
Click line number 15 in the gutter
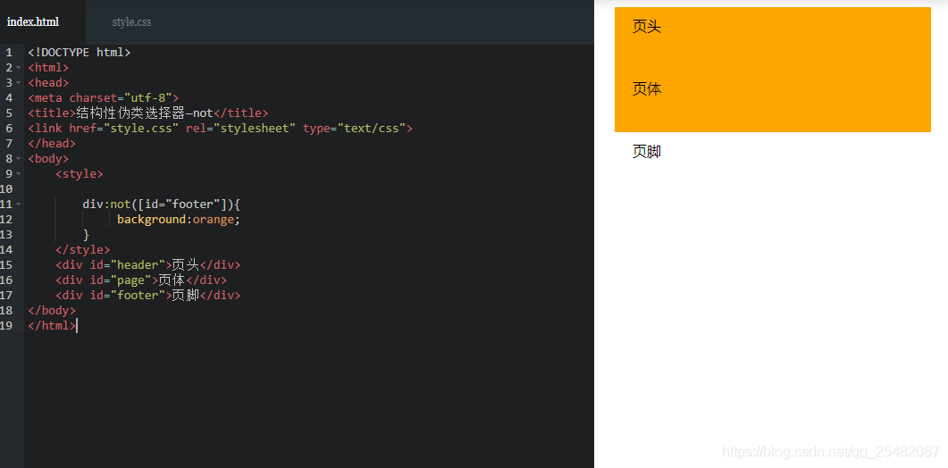(6, 265)
